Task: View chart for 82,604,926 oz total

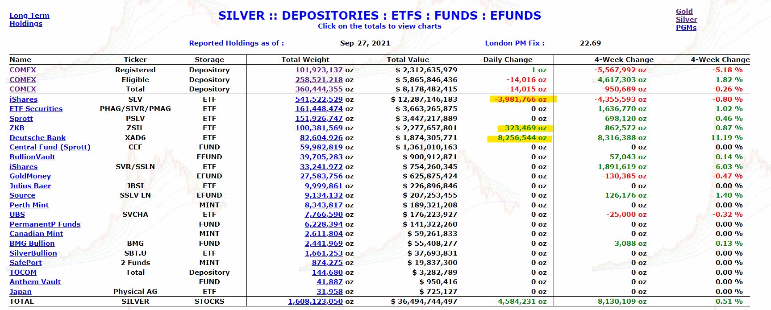Action: click(x=321, y=138)
